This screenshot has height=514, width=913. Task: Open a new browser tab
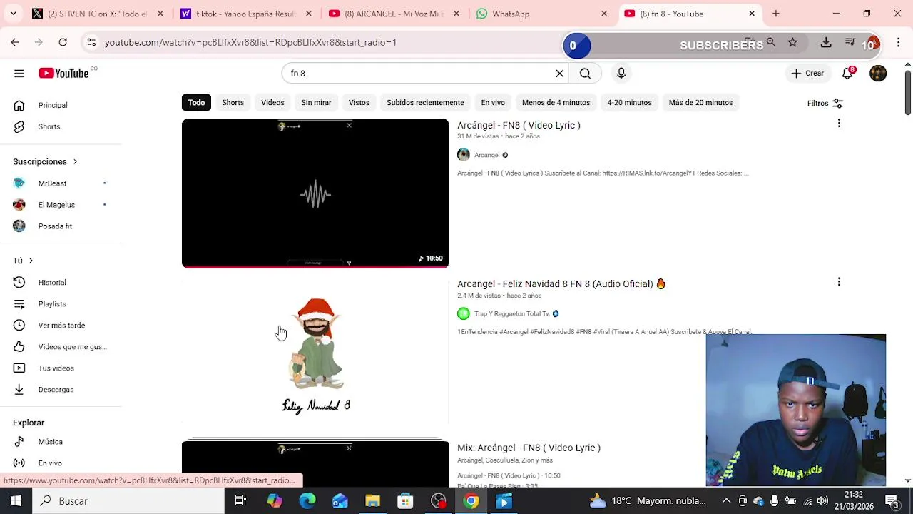[x=776, y=14]
